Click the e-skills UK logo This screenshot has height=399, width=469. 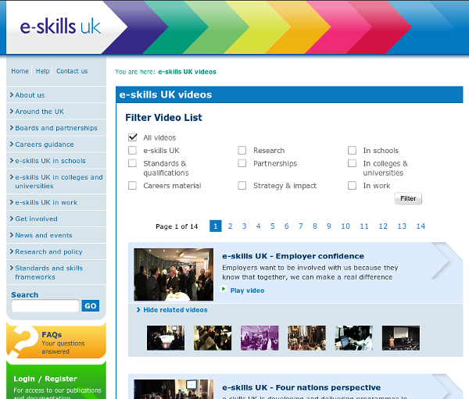point(60,27)
